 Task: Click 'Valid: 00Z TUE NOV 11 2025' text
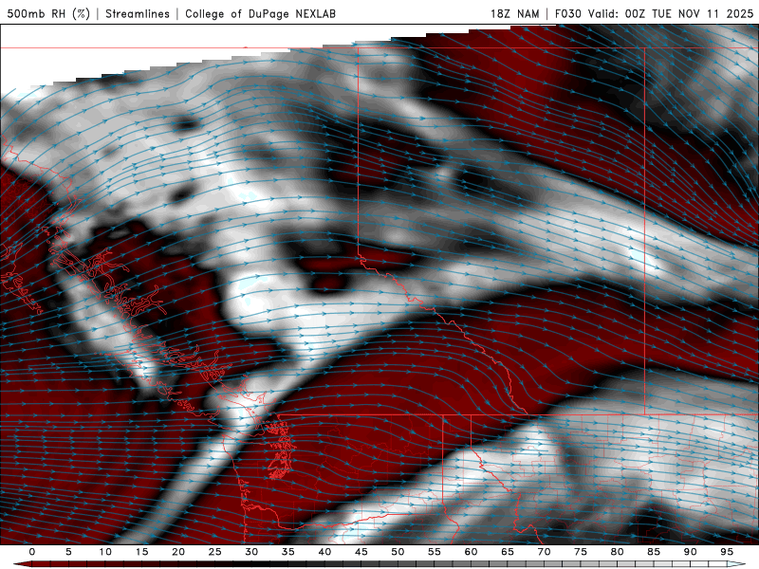click(x=671, y=13)
